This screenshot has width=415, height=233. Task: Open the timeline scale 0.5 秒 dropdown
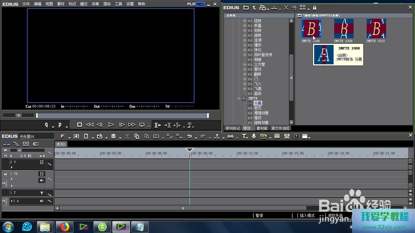pos(40,156)
